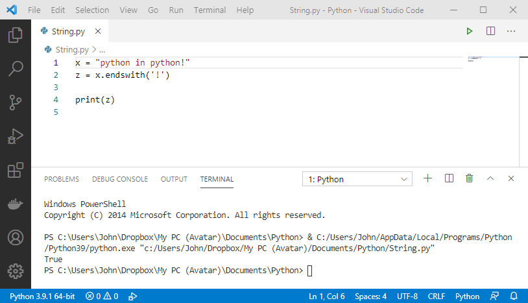Close the String.py editor tab

pyautogui.click(x=98, y=31)
